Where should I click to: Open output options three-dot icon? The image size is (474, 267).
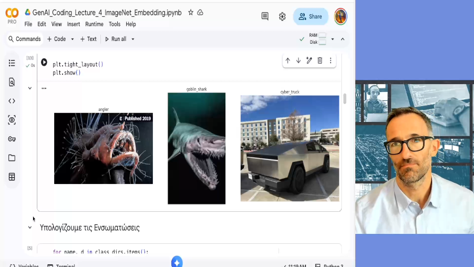pos(44,88)
